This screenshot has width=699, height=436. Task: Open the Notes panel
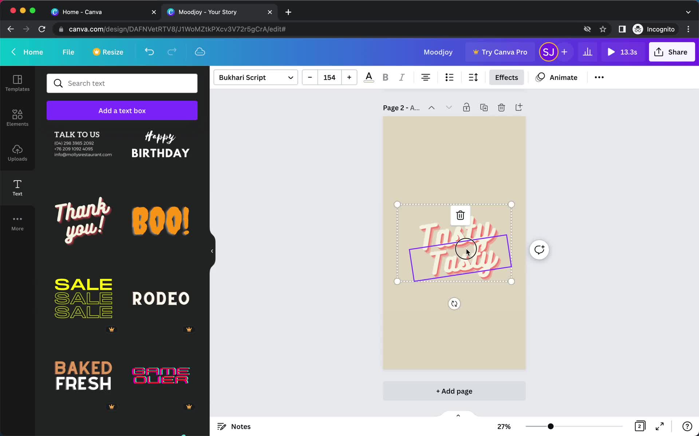point(234,427)
